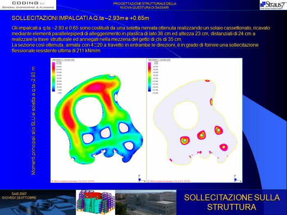Click the 'PROGETTAZIONE STRUTTURALE' header title
287x215 pixels.
point(145,5)
